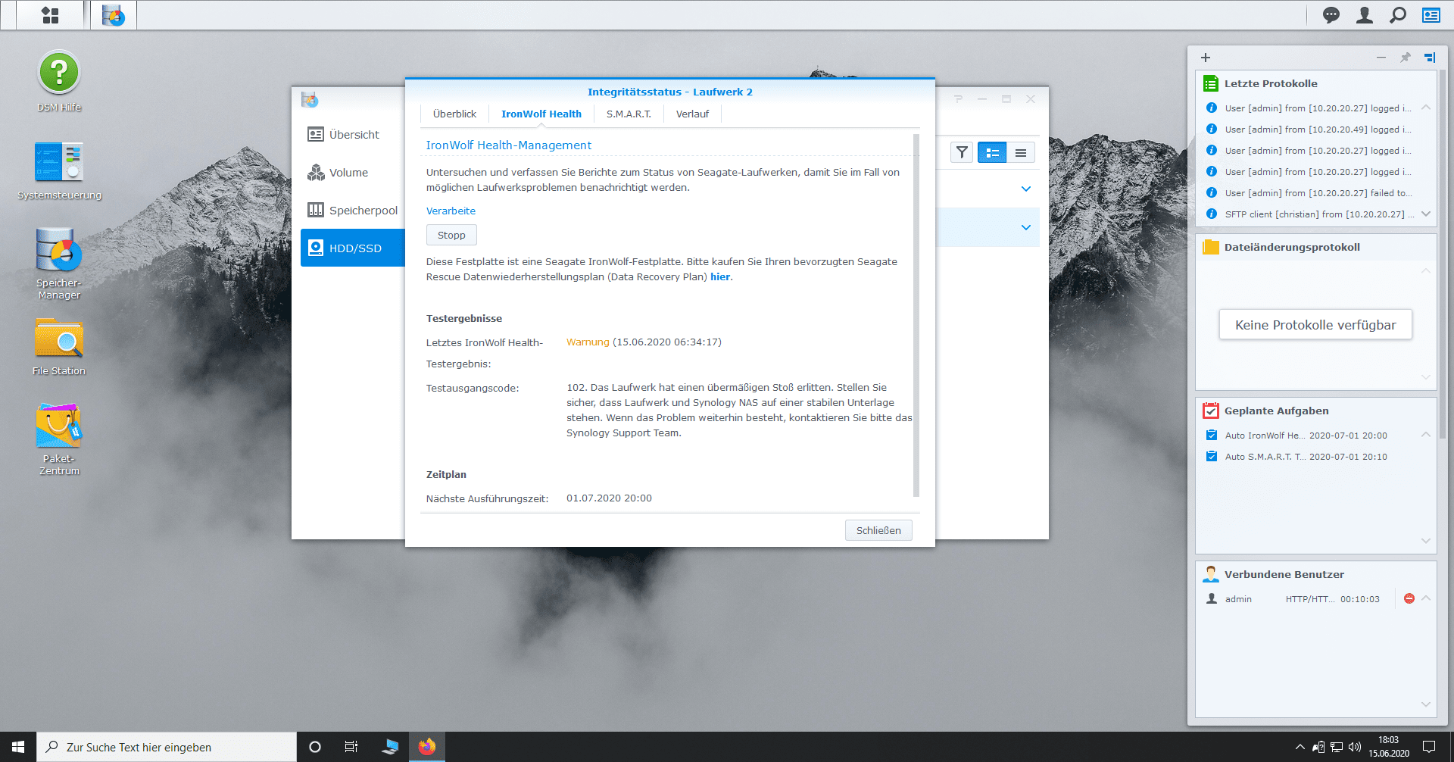Select the failed login log entry
The image size is (1454, 762).
pyautogui.click(x=1309, y=193)
